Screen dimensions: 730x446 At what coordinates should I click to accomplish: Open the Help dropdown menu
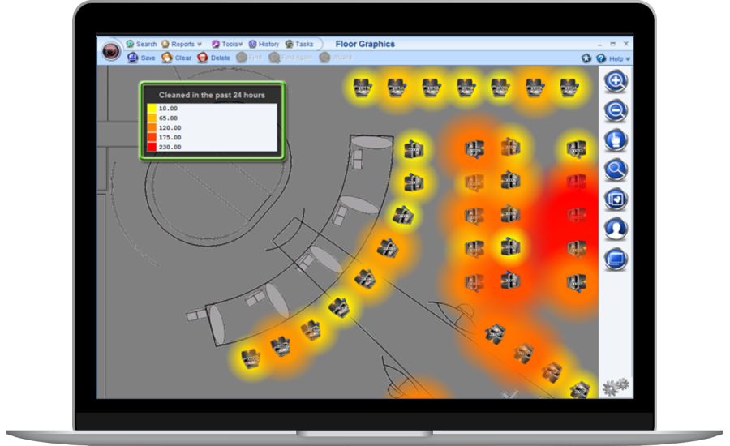tap(616, 59)
